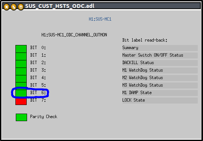The image size is (203, 141).
Task: Select the M3 WatchDog Status field
Action: (160, 85)
